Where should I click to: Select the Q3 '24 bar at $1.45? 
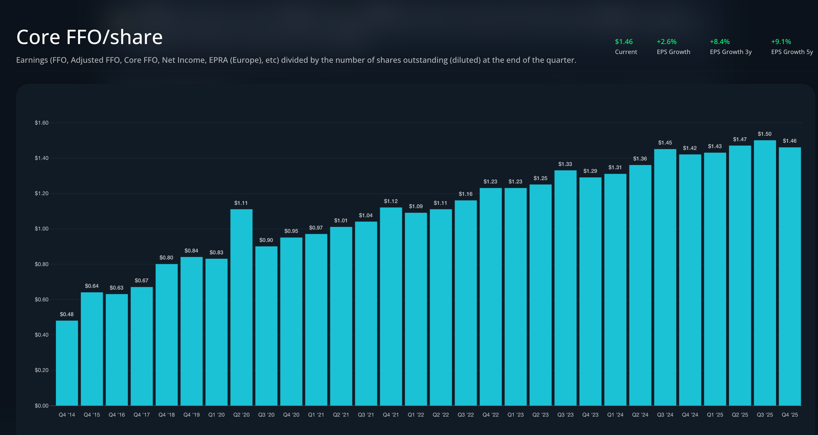(x=665, y=277)
